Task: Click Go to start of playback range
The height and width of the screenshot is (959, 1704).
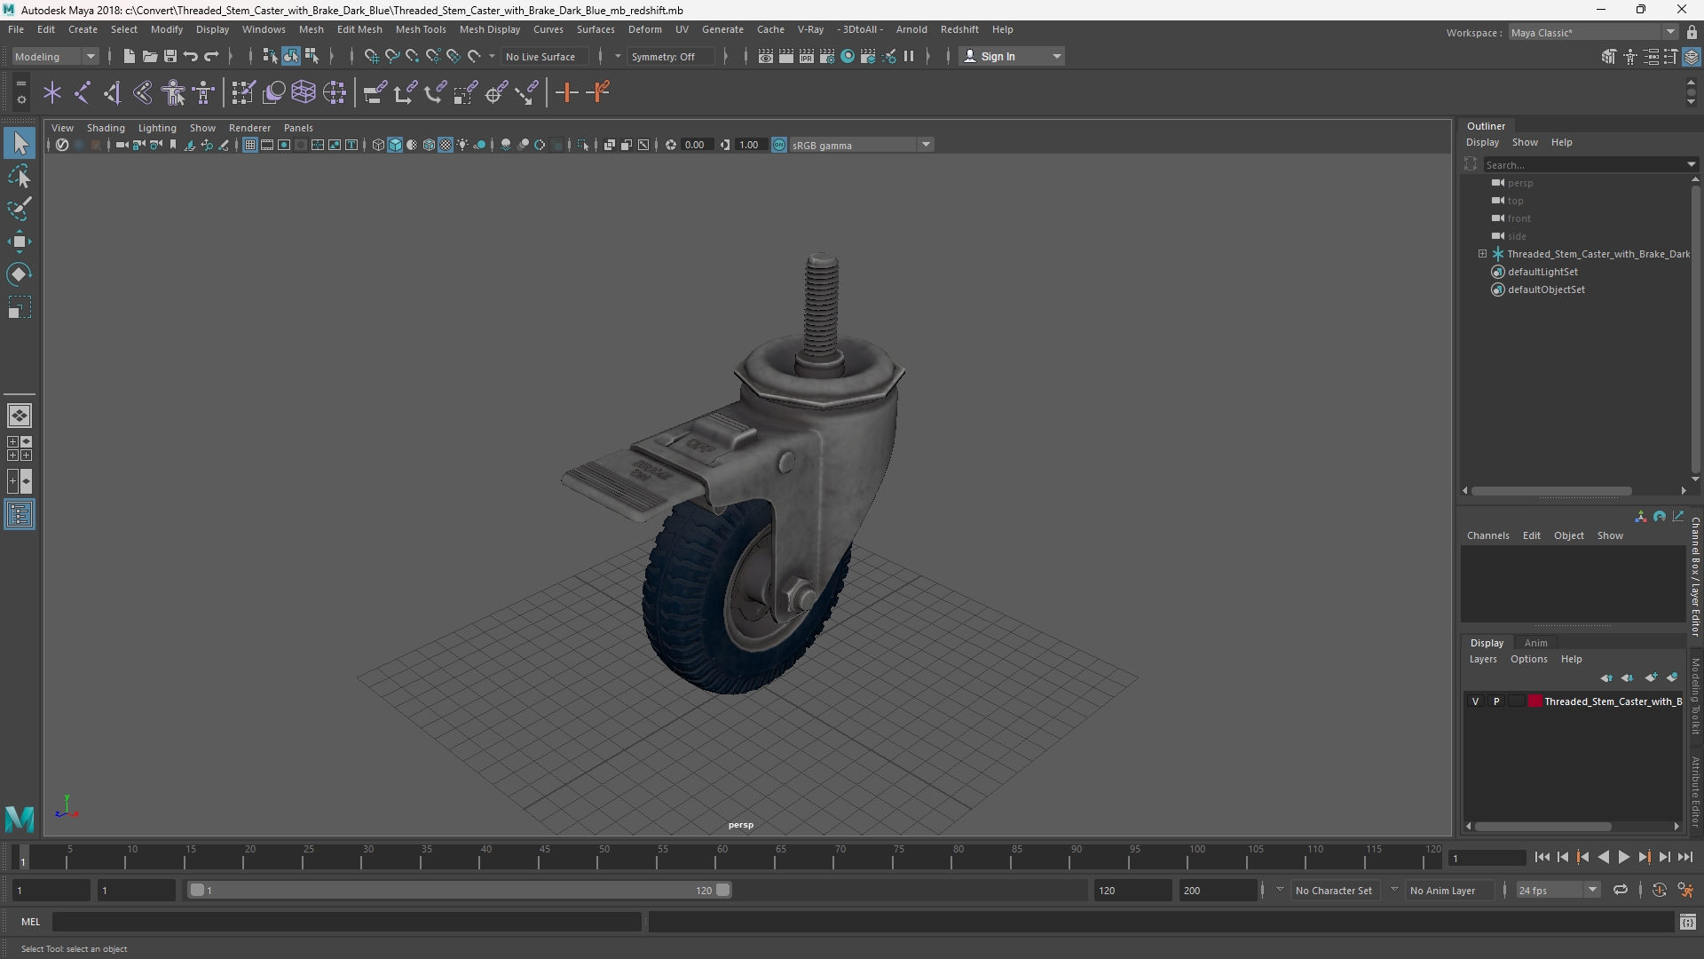Action: click(x=1542, y=857)
